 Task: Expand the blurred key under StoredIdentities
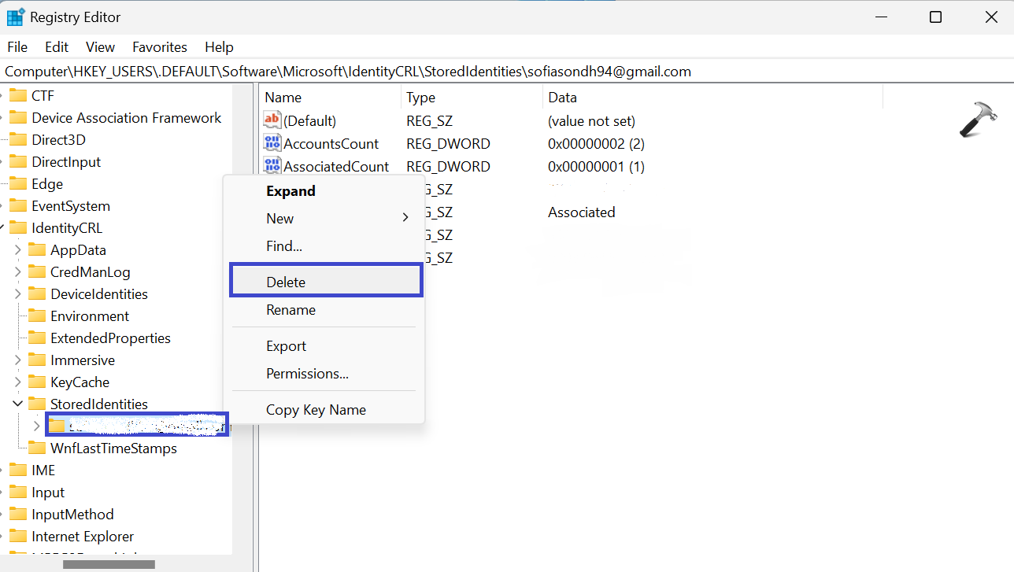coord(36,426)
